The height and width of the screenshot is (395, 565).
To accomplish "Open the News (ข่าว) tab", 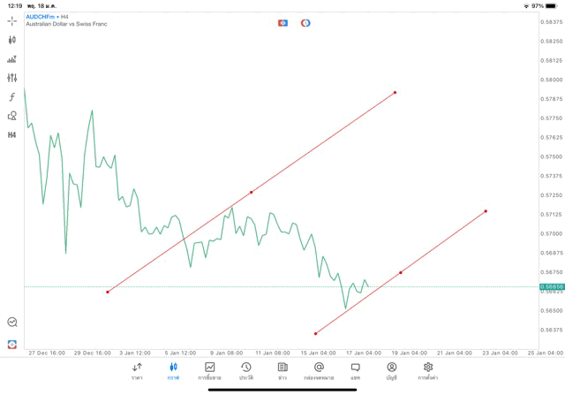I will pyautogui.click(x=282, y=371).
